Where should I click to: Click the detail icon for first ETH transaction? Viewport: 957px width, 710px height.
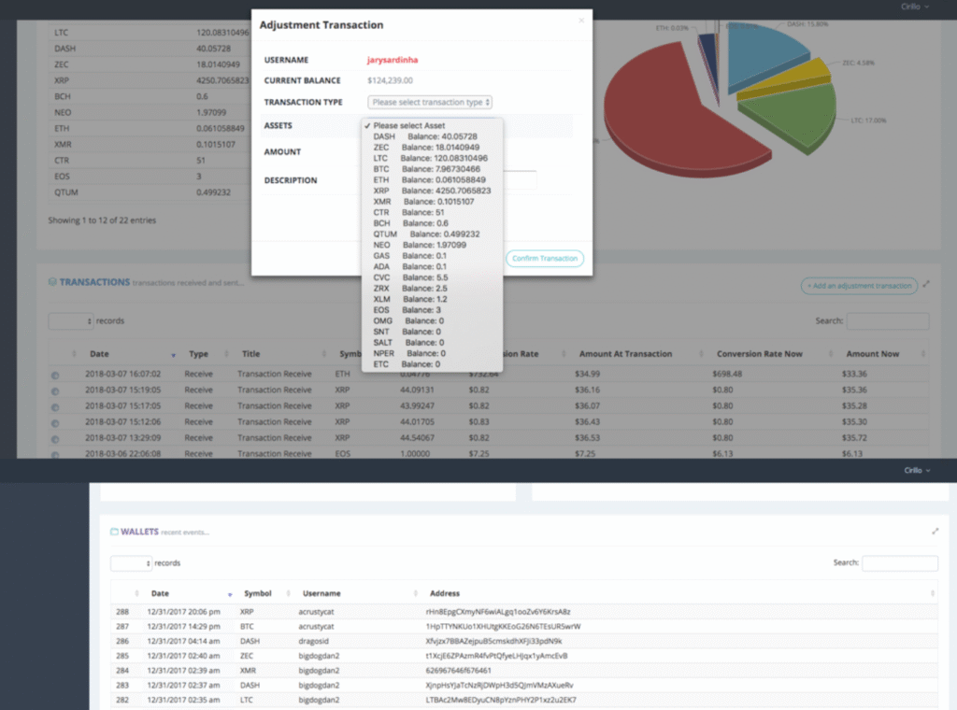click(55, 374)
